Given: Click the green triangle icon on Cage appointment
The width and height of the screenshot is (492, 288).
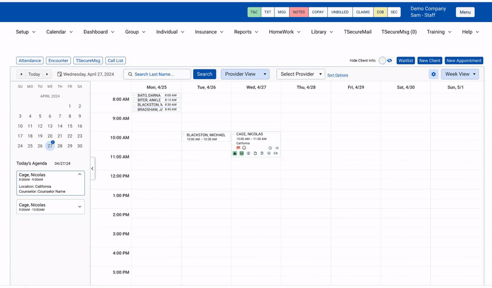Looking at the screenshot, I should (235, 154).
